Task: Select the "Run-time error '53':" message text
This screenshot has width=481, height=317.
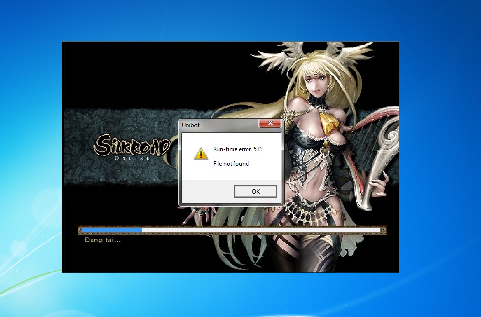Action: coord(238,149)
